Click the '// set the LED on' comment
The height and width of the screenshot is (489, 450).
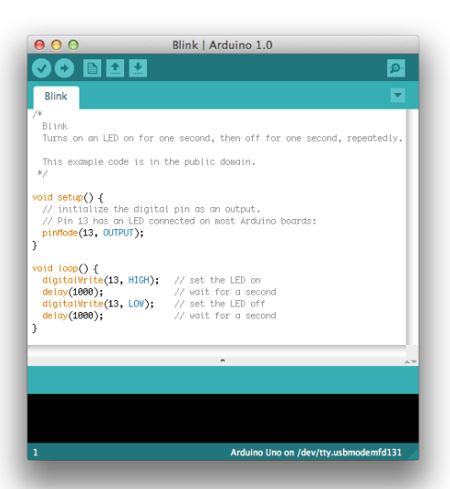pyautogui.click(x=217, y=280)
